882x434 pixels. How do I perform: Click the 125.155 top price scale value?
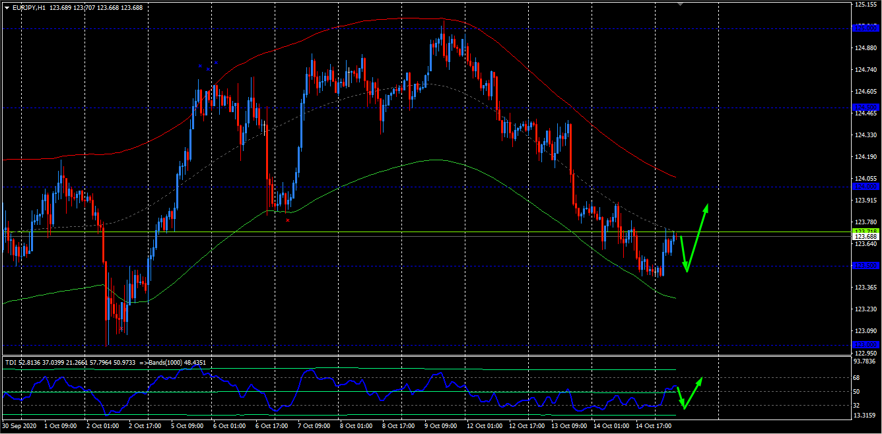pos(865,5)
